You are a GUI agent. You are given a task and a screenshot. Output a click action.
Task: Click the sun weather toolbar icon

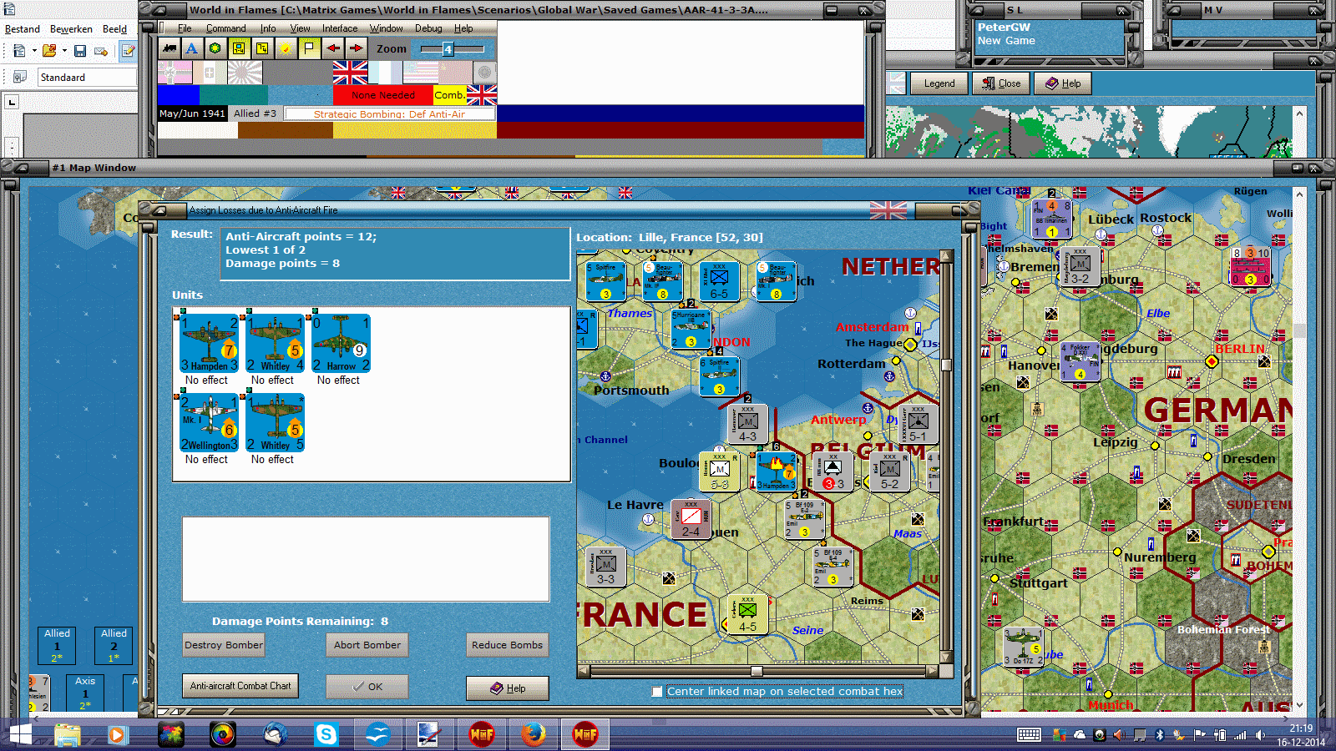click(x=286, y=48)
